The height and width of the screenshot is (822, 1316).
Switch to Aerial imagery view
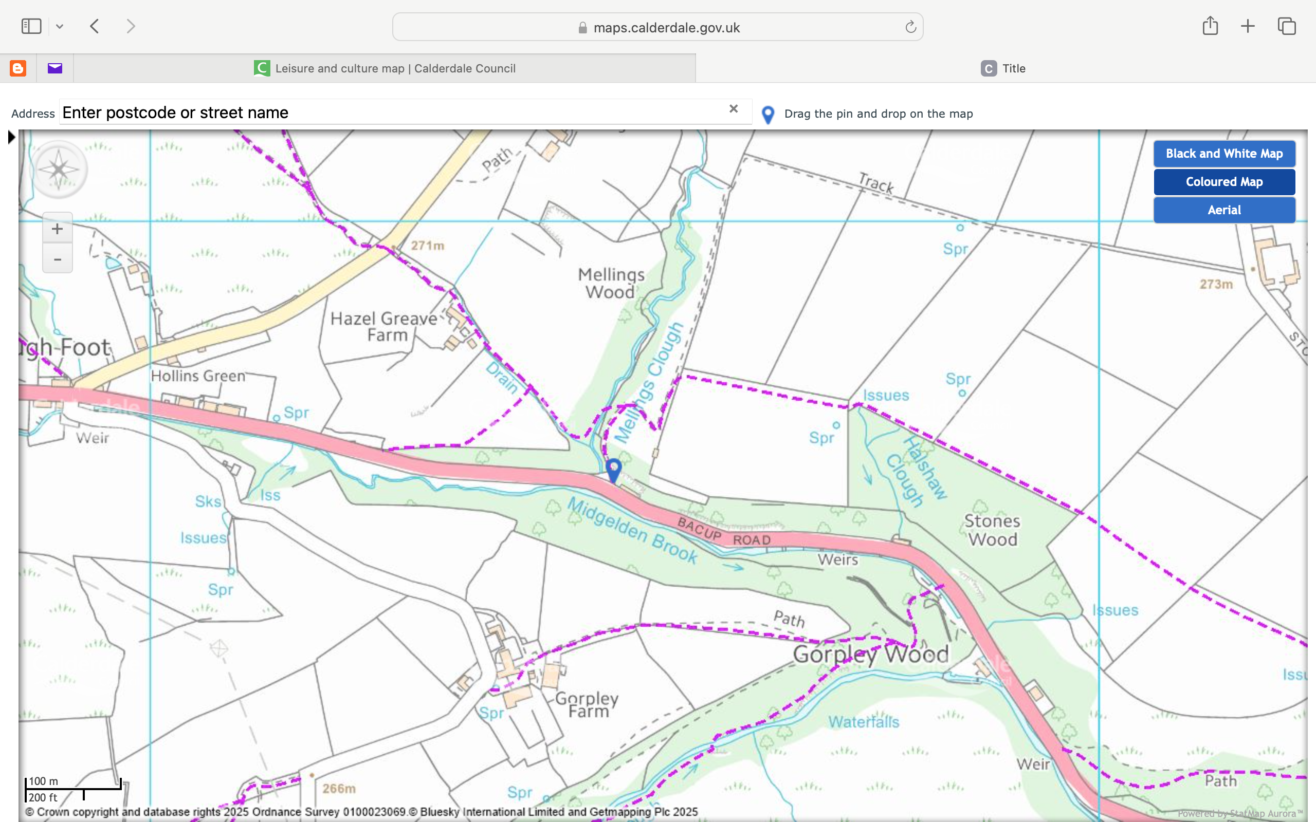(x=1223, y=211)
